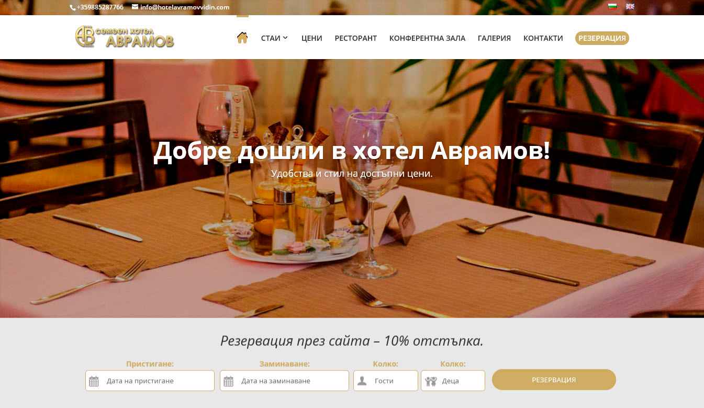Click the РЕЗЕРВАЦИЯ button in navigation bar

tap(602, 38)
